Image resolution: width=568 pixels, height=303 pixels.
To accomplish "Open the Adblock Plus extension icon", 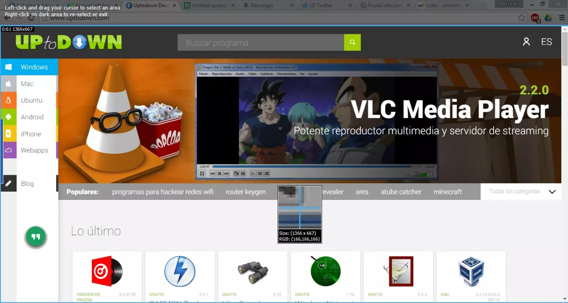I will 535,17.
